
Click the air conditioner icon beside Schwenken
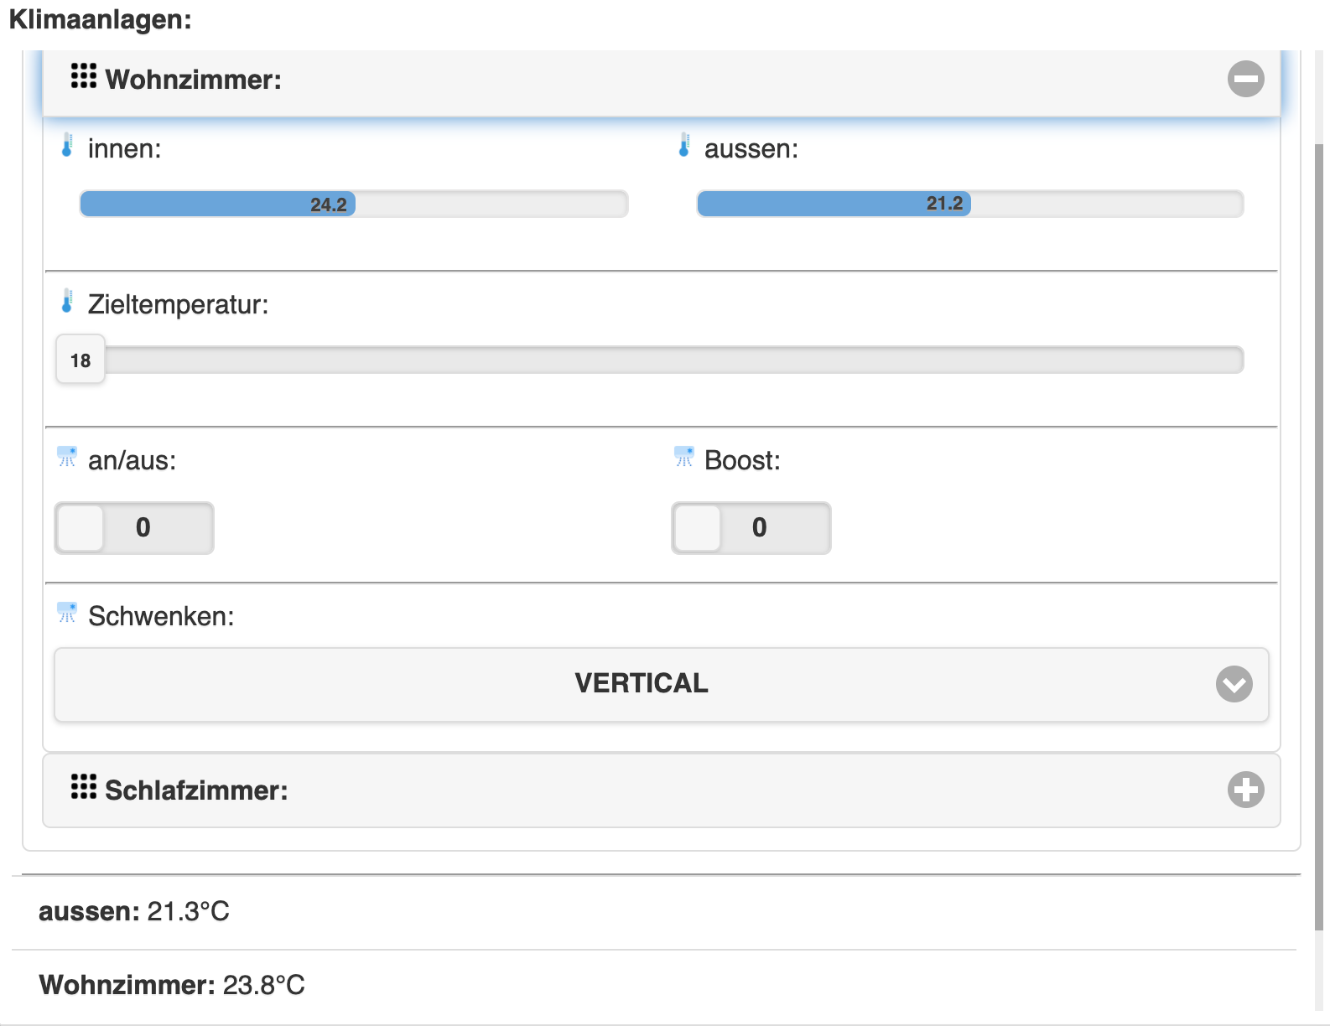click(x=67, y=613)
